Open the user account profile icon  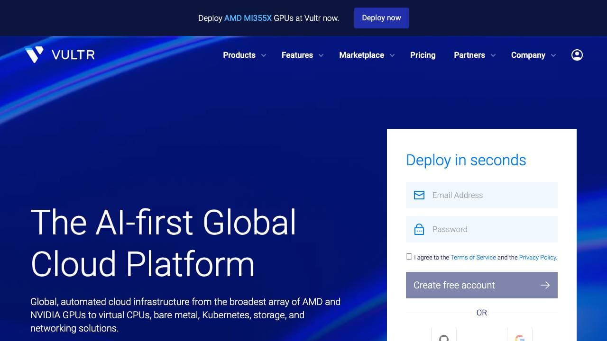[x=577, y=55]
